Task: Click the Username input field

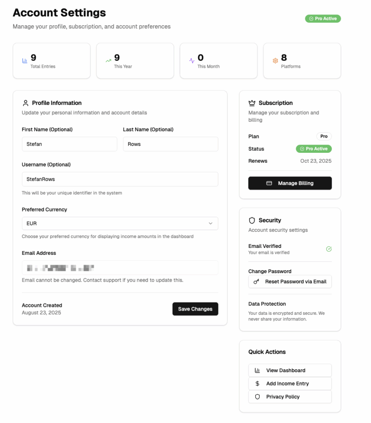Action: click(x=120, y=179)
